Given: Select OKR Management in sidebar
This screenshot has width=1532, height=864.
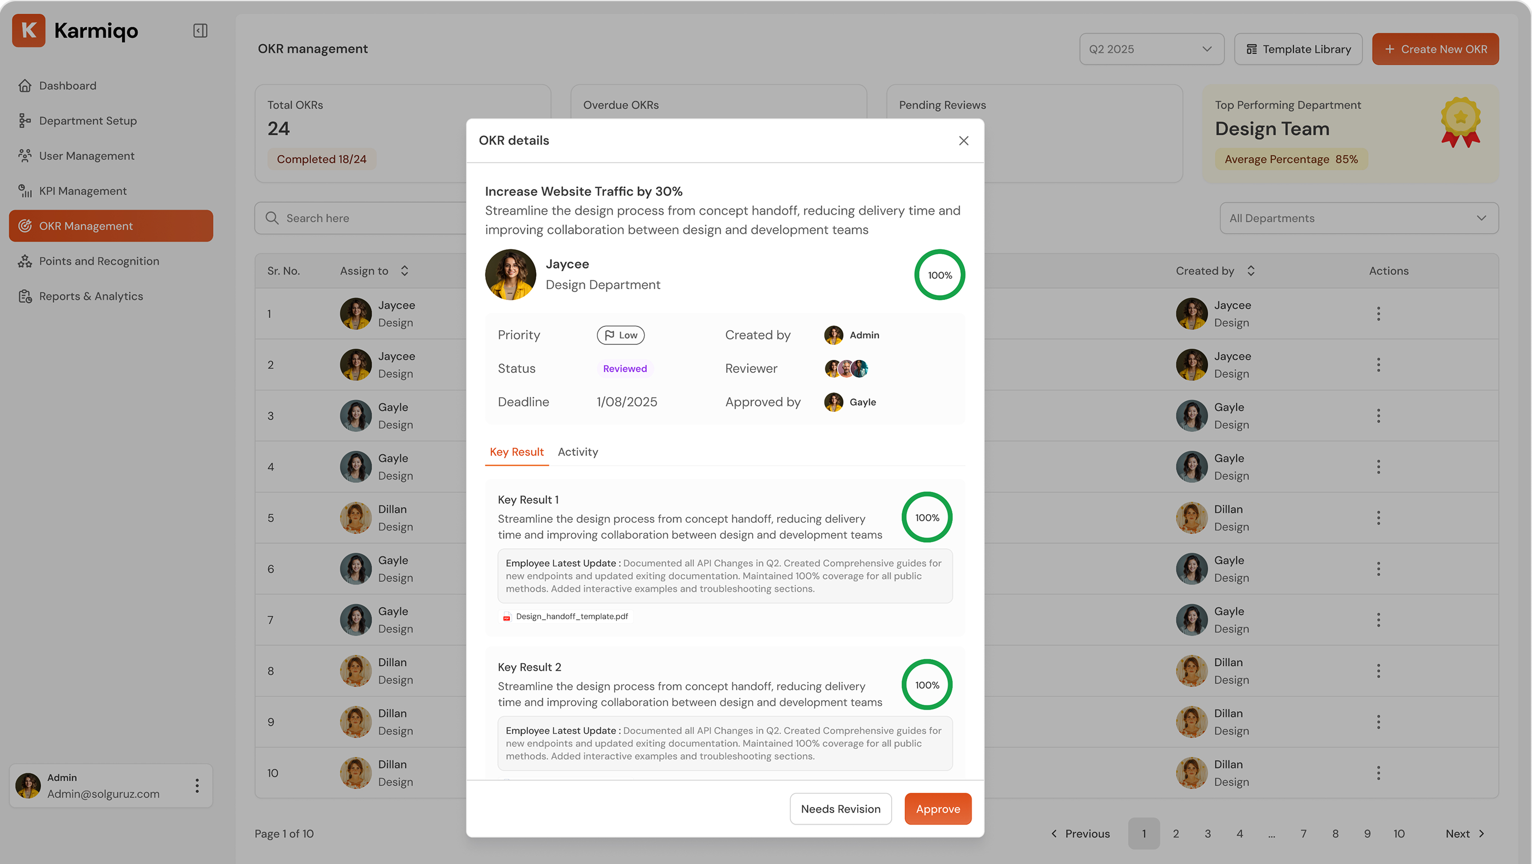Looking at the screenshot, I should pyautogui.click(x=111, y=226).
